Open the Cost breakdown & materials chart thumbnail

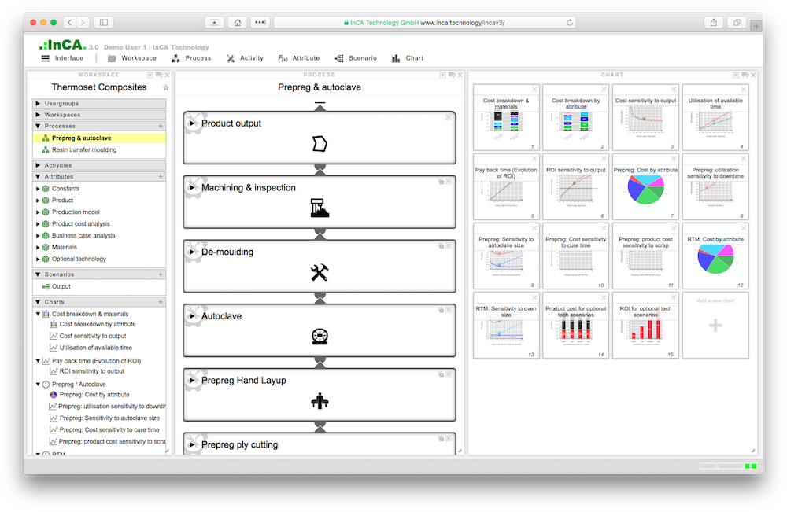(x=506, y=117)
